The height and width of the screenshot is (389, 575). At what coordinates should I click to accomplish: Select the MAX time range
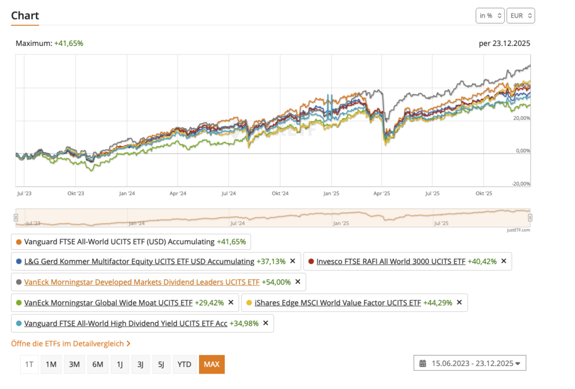point(212,364)
